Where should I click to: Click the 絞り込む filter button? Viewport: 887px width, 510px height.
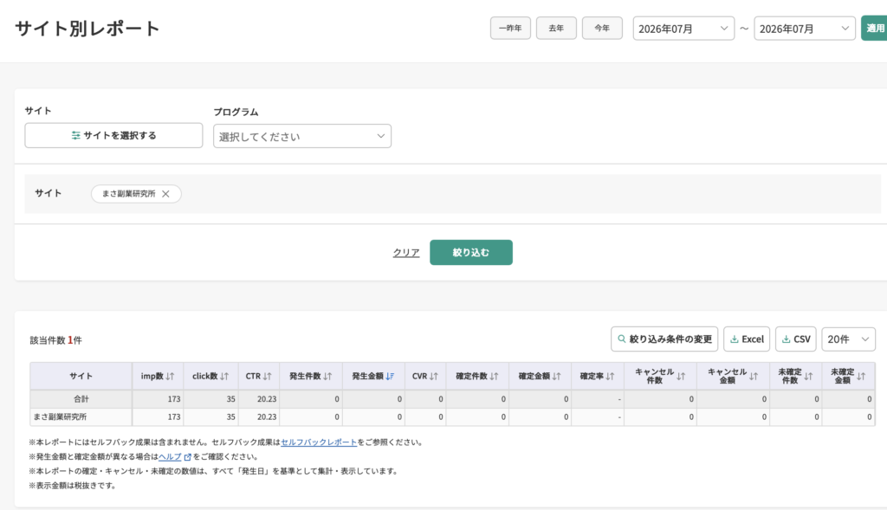pyautogui.click(x=471, y=252)
